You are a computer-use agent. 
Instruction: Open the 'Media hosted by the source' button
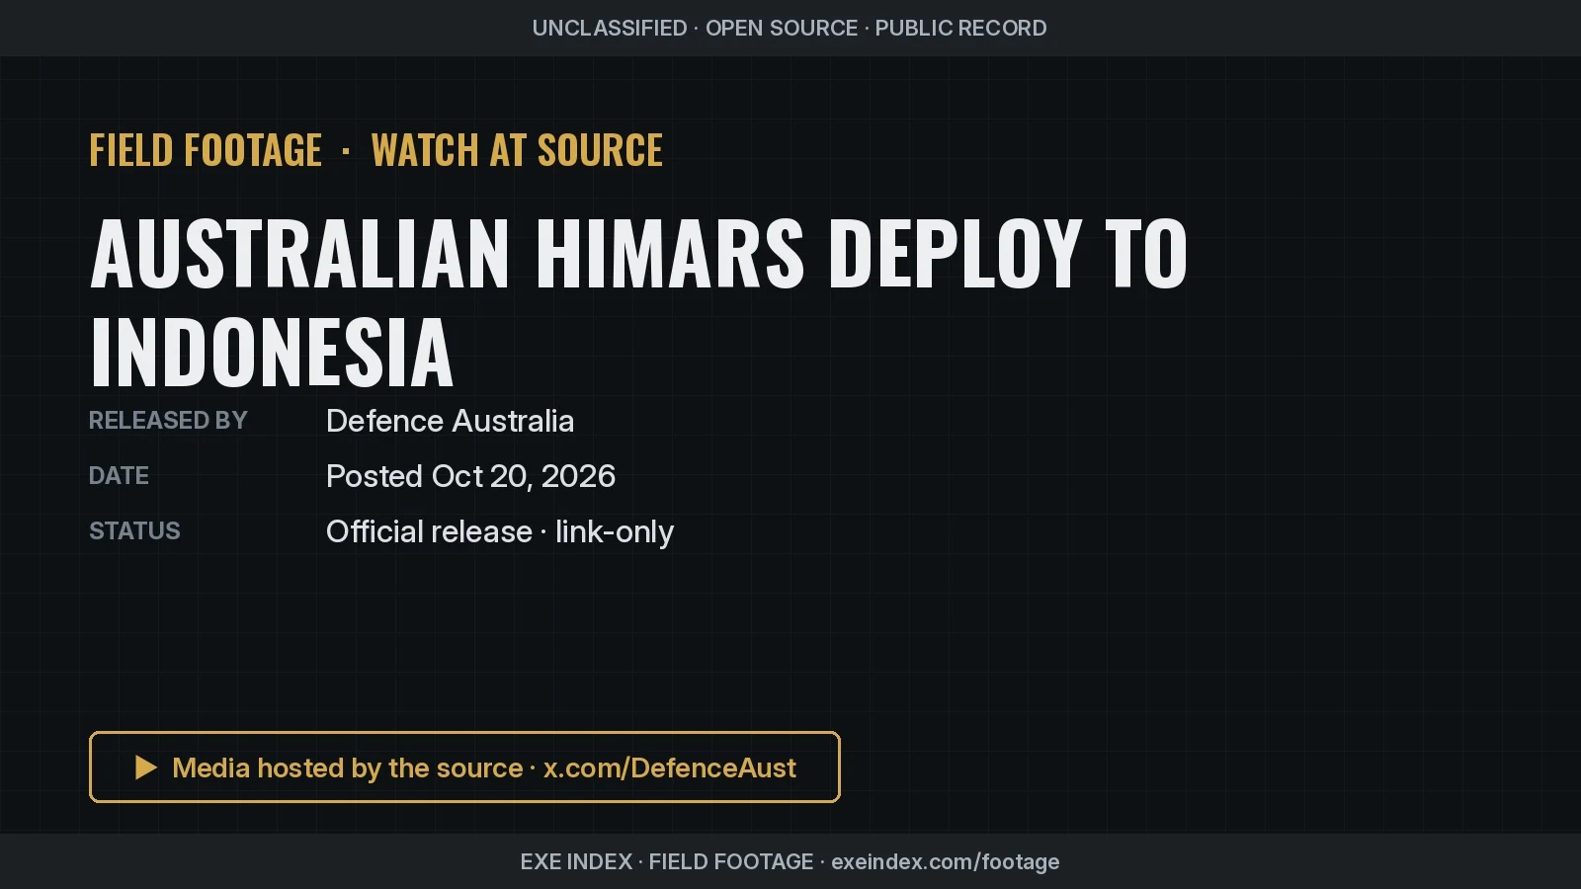point(464,767)
